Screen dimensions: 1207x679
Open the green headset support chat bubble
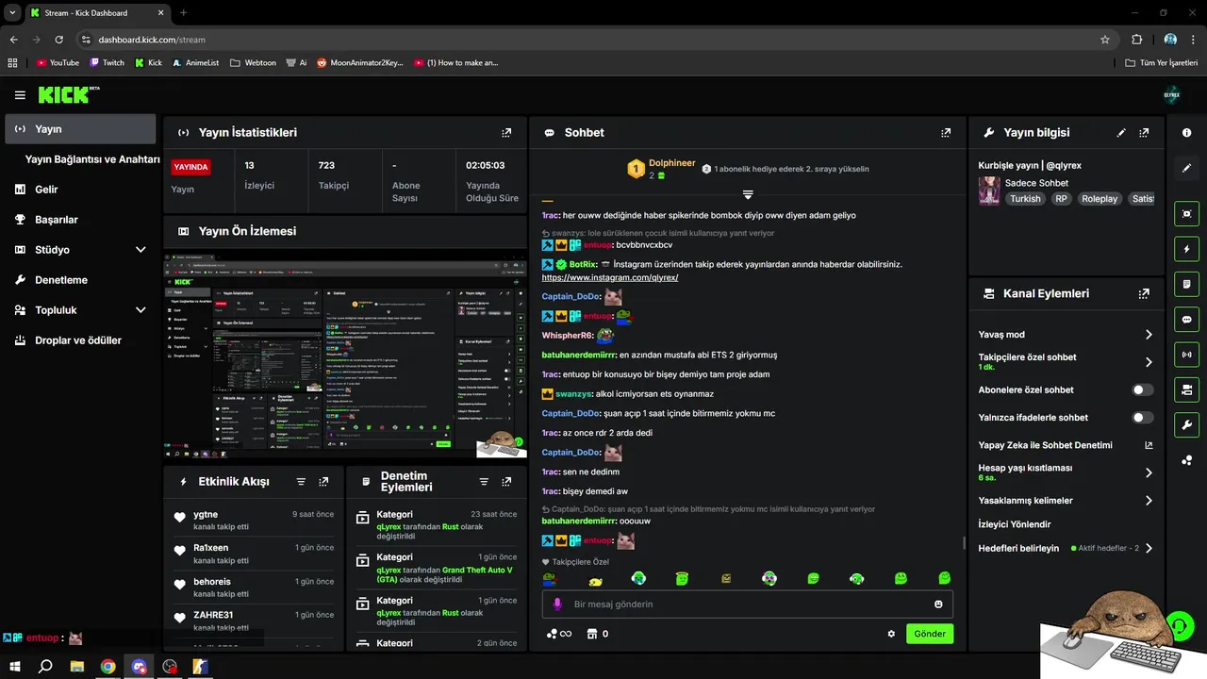tap(1179, 625)
